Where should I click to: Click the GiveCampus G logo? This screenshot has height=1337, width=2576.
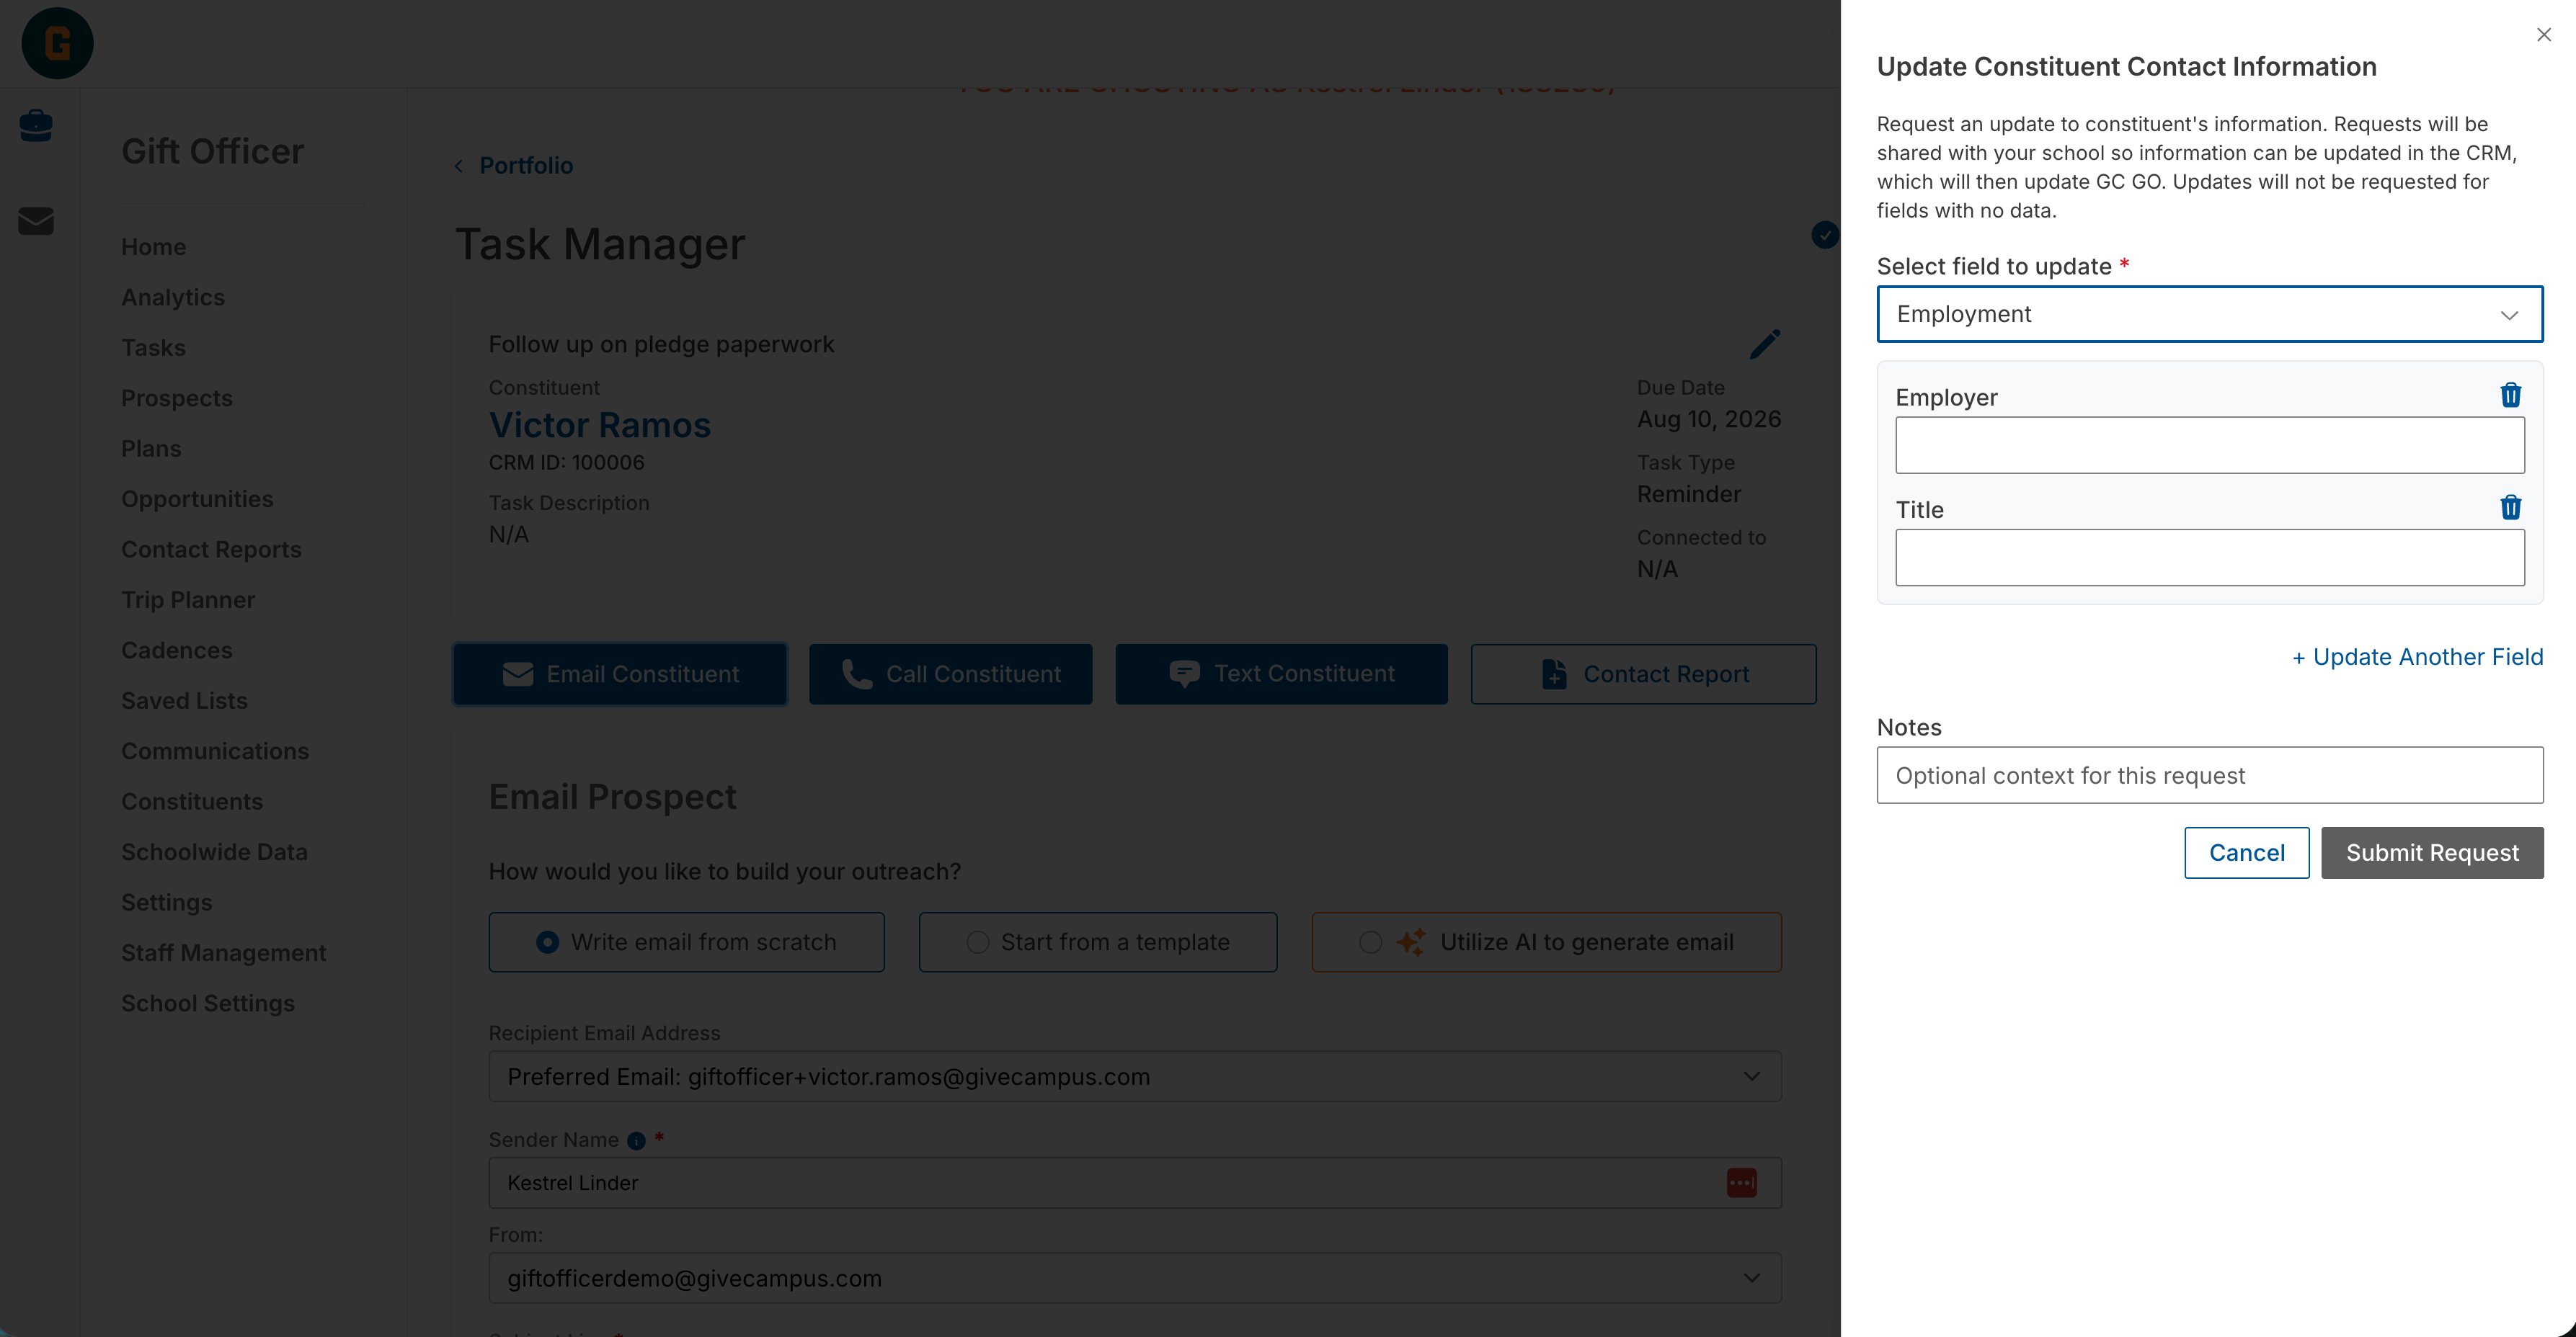(x=57, y=43)
